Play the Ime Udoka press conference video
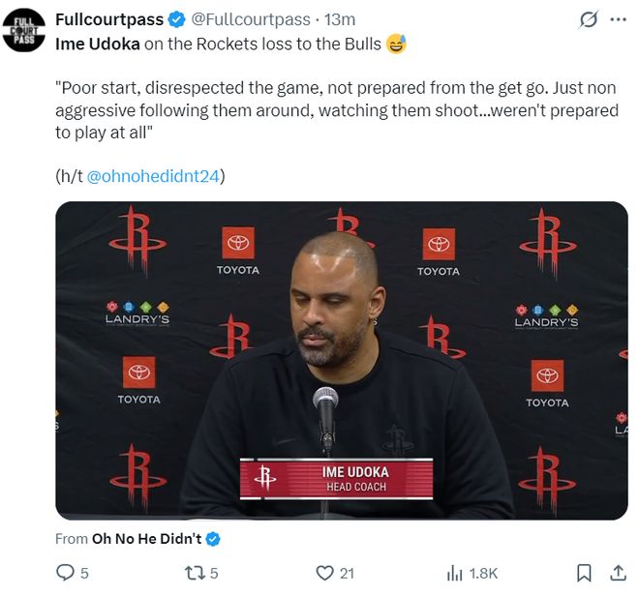 point(342,361)
